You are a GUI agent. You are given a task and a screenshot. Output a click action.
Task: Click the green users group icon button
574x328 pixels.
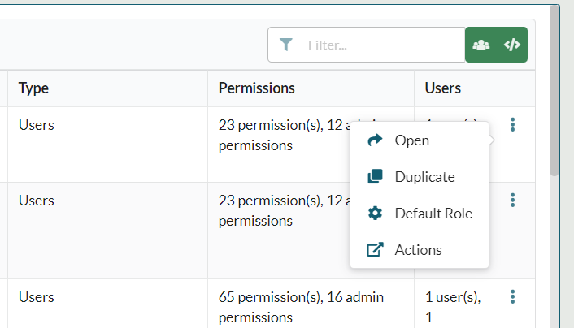tap(481, 45)
